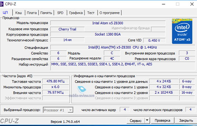This screenshot has width=197, height=126.
Task: Click the Семейство value 6 field
Action: 58,53
